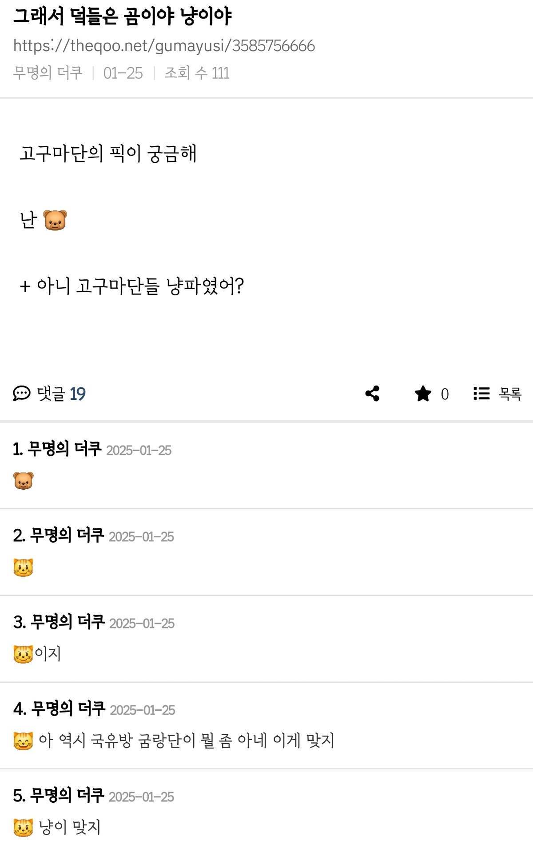Click the post title 그래서 덬들은 곰이야 냥이야
This screenshot has width=533, height=845.
pos(122,16)
